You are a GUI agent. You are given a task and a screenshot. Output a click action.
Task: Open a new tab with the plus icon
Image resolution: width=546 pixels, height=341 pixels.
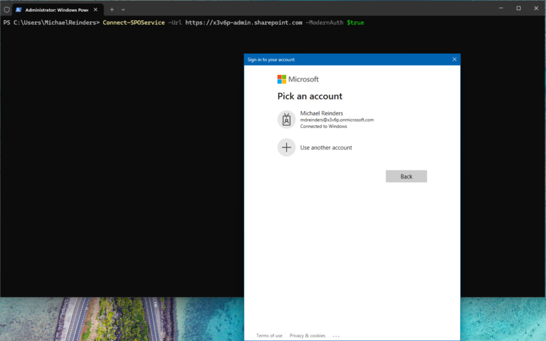click(x=111, y=9)
